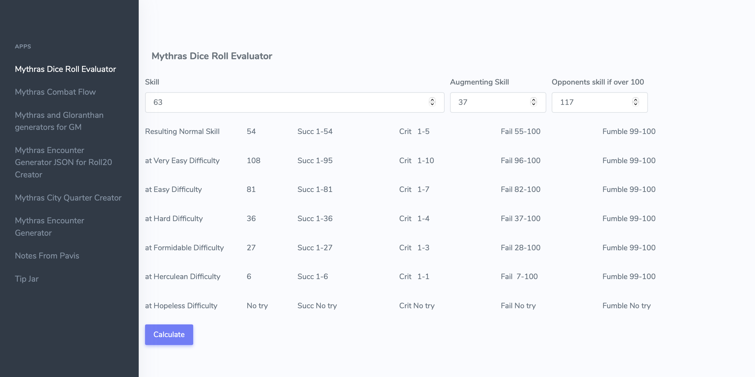Open Notes From Pavis link
Viewport: 755px width, 377px height.
(47, 256)
